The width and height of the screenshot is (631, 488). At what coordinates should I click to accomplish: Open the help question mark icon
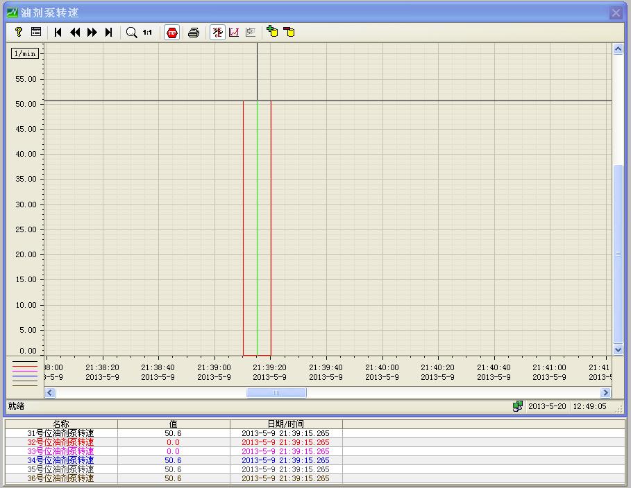19,32
